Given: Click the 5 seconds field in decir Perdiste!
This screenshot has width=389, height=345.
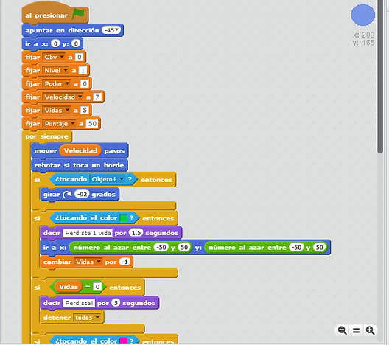Looking at the screenshot, I should 116,303.
